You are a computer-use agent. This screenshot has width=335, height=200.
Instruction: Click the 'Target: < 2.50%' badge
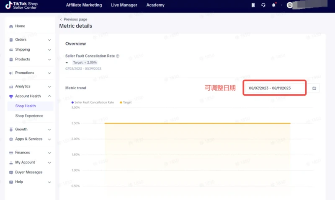(85, 62)
